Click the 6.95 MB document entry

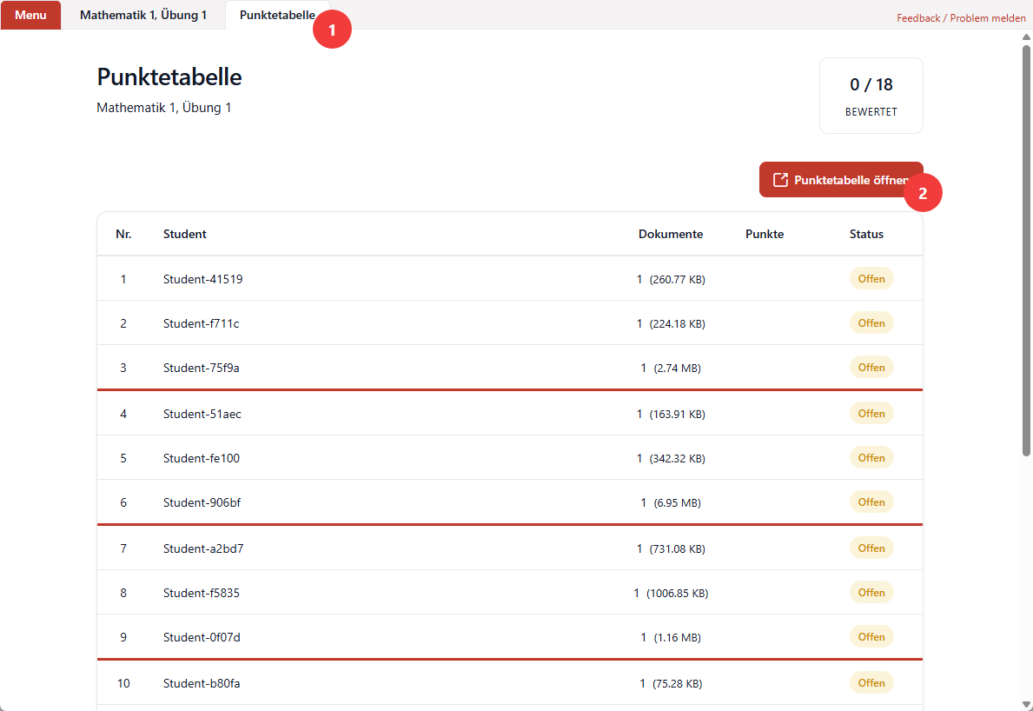[671, 502]
